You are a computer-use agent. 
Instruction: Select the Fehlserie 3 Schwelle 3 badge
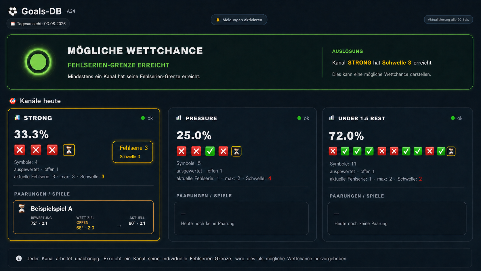click(x=133, y=152)
